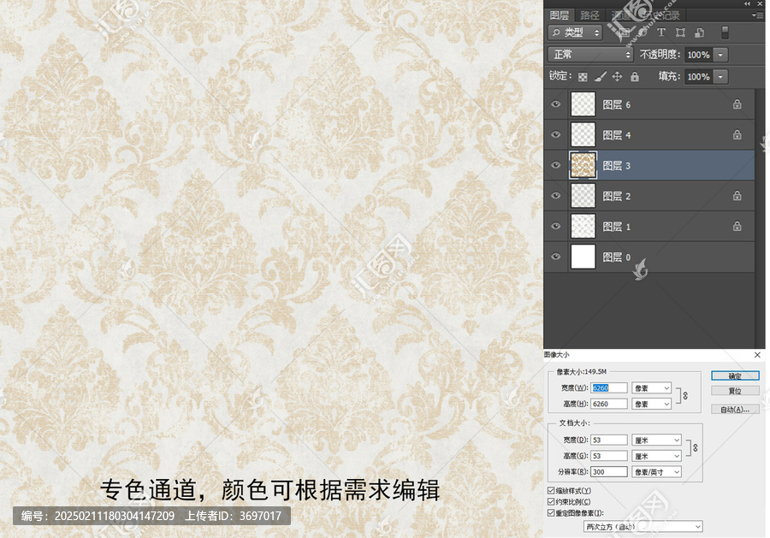The width and height of the screenshot is (770, 538).
Task: Uncheck 约束比例(C) checkbox
Action: [551, 502]
